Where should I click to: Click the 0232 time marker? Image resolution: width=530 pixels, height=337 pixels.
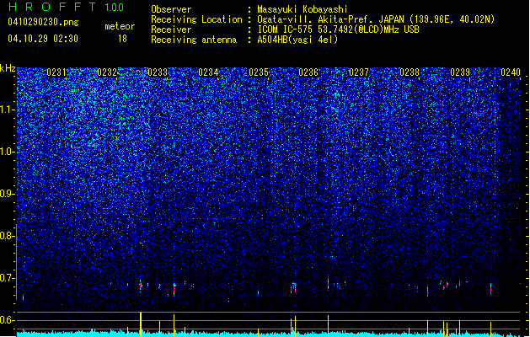pyautogui.click(x=107, y=72)
